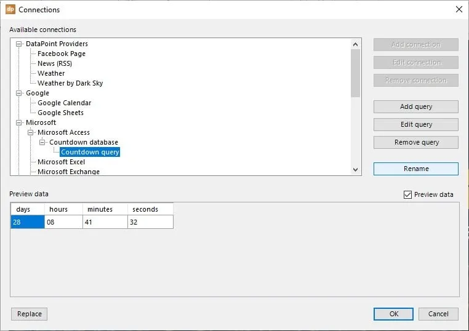The height and width of the screenshot is (331, 469).
Task: Select Google Sheets in the tree
Action: [x=60, y=113]
